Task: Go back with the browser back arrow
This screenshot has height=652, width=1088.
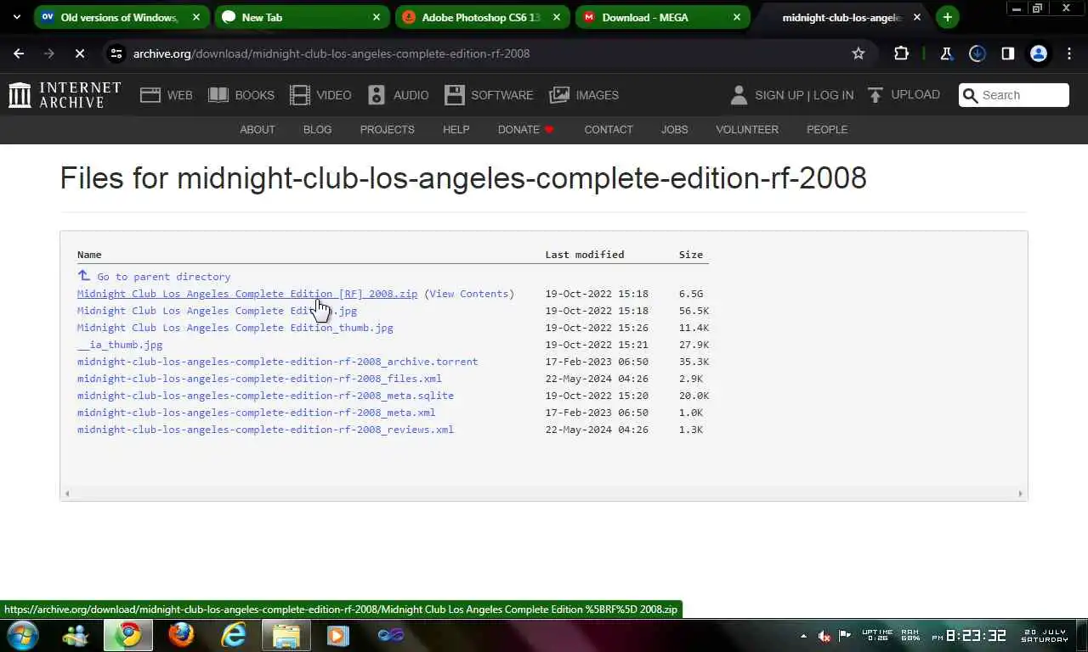Action: coord(19,53)
